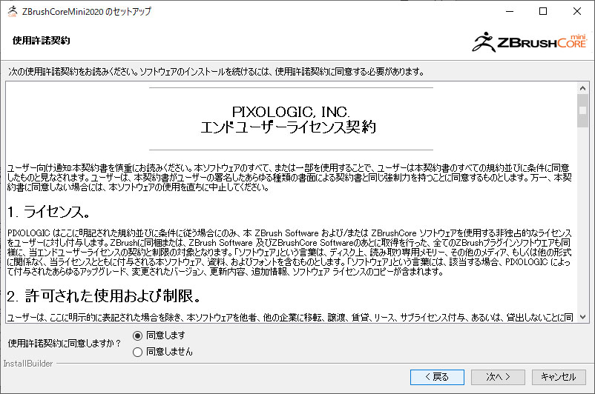595x394 pixels.
Task: Select the 同意しません radio button
Action: click(x=137, y=352)
